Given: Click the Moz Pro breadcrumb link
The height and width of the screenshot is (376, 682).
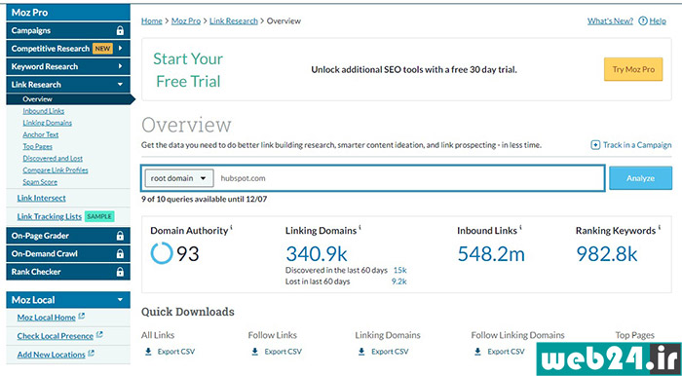Looking at the screenshot, I should 186,20.
